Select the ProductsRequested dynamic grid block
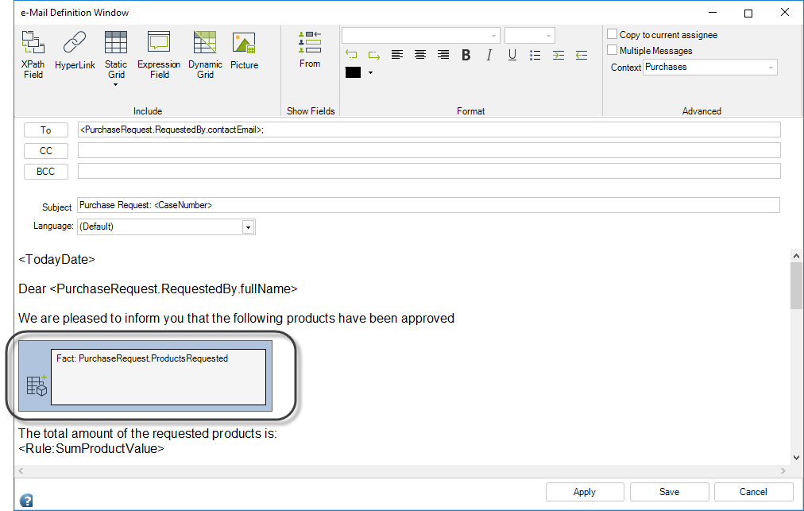The height and width of the screenshot is (511, 804). (x=145, y=376)
